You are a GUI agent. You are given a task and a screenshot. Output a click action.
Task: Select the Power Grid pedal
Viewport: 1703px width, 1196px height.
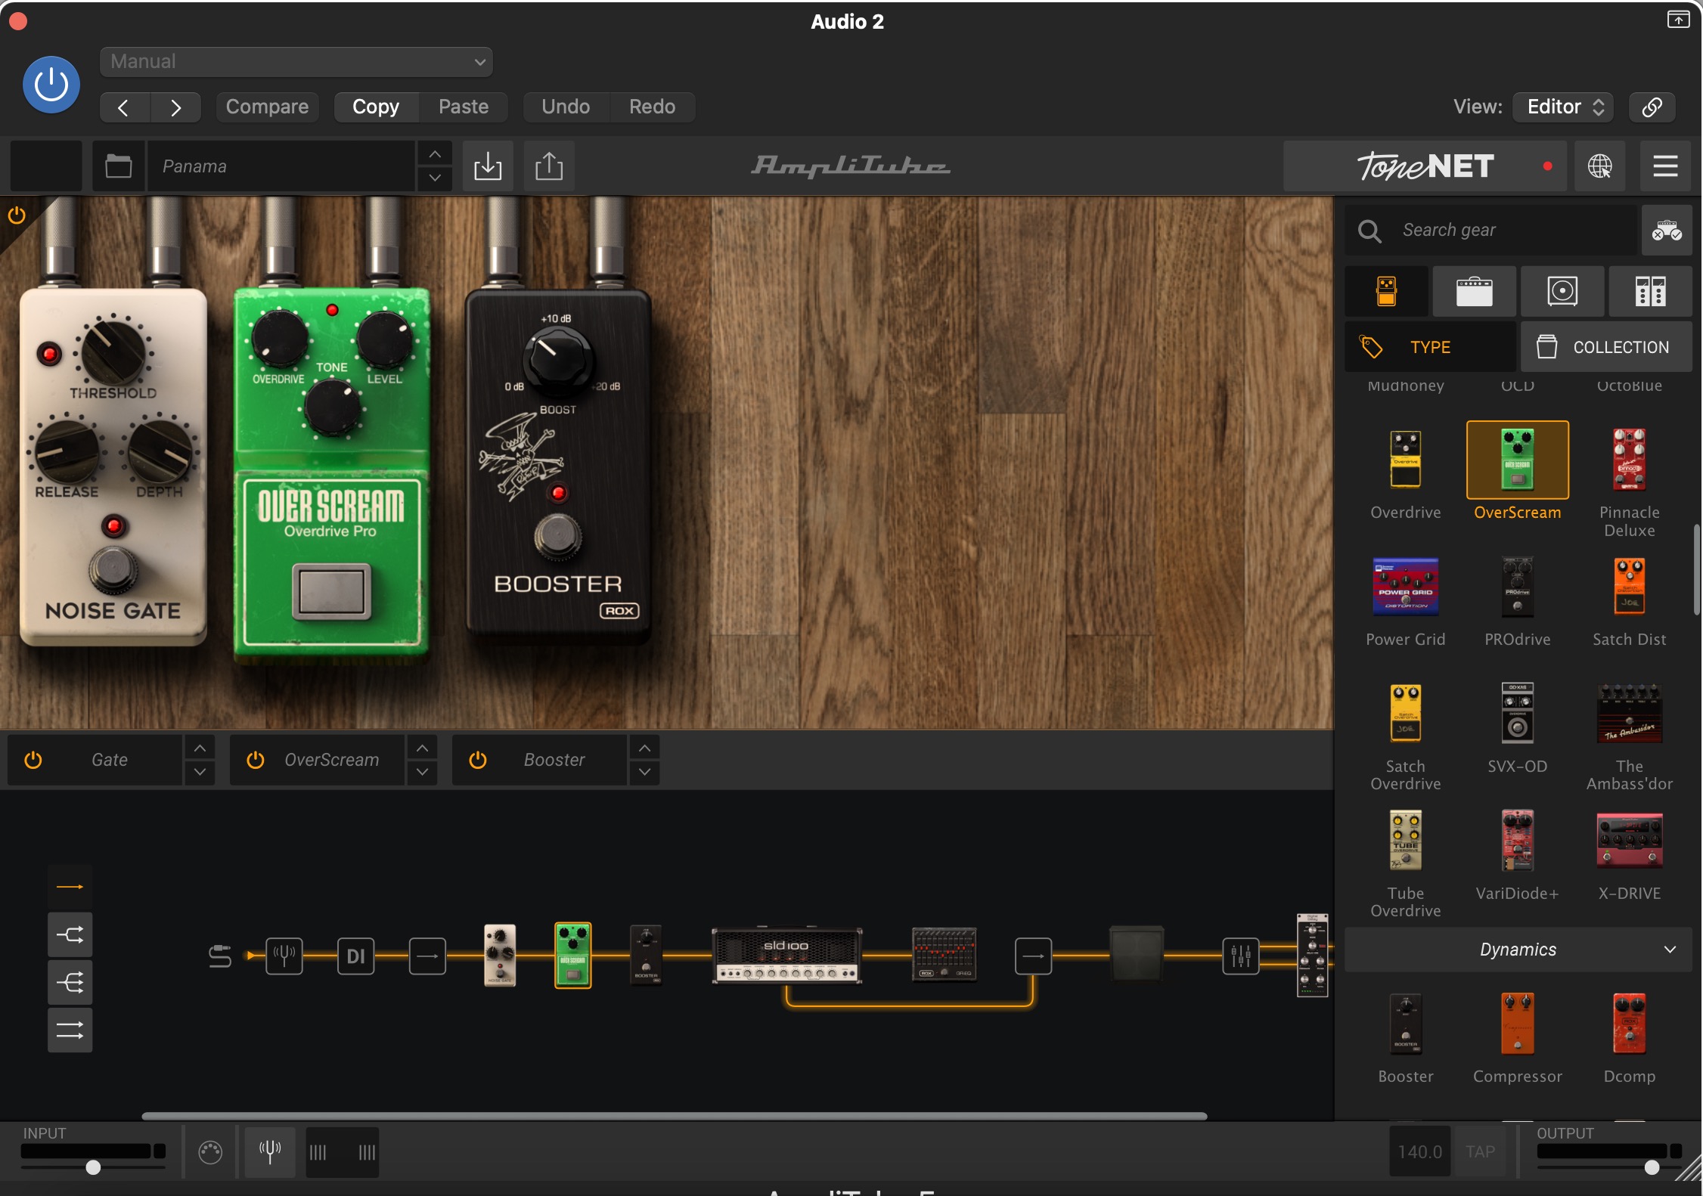coord(1406,587)
